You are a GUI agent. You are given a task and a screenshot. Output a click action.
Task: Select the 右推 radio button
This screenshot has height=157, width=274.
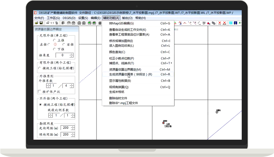click(x=64, y=44)
